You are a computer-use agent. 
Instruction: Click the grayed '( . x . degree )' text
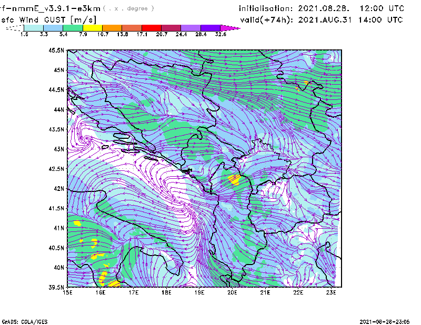(x=128, y=8)
